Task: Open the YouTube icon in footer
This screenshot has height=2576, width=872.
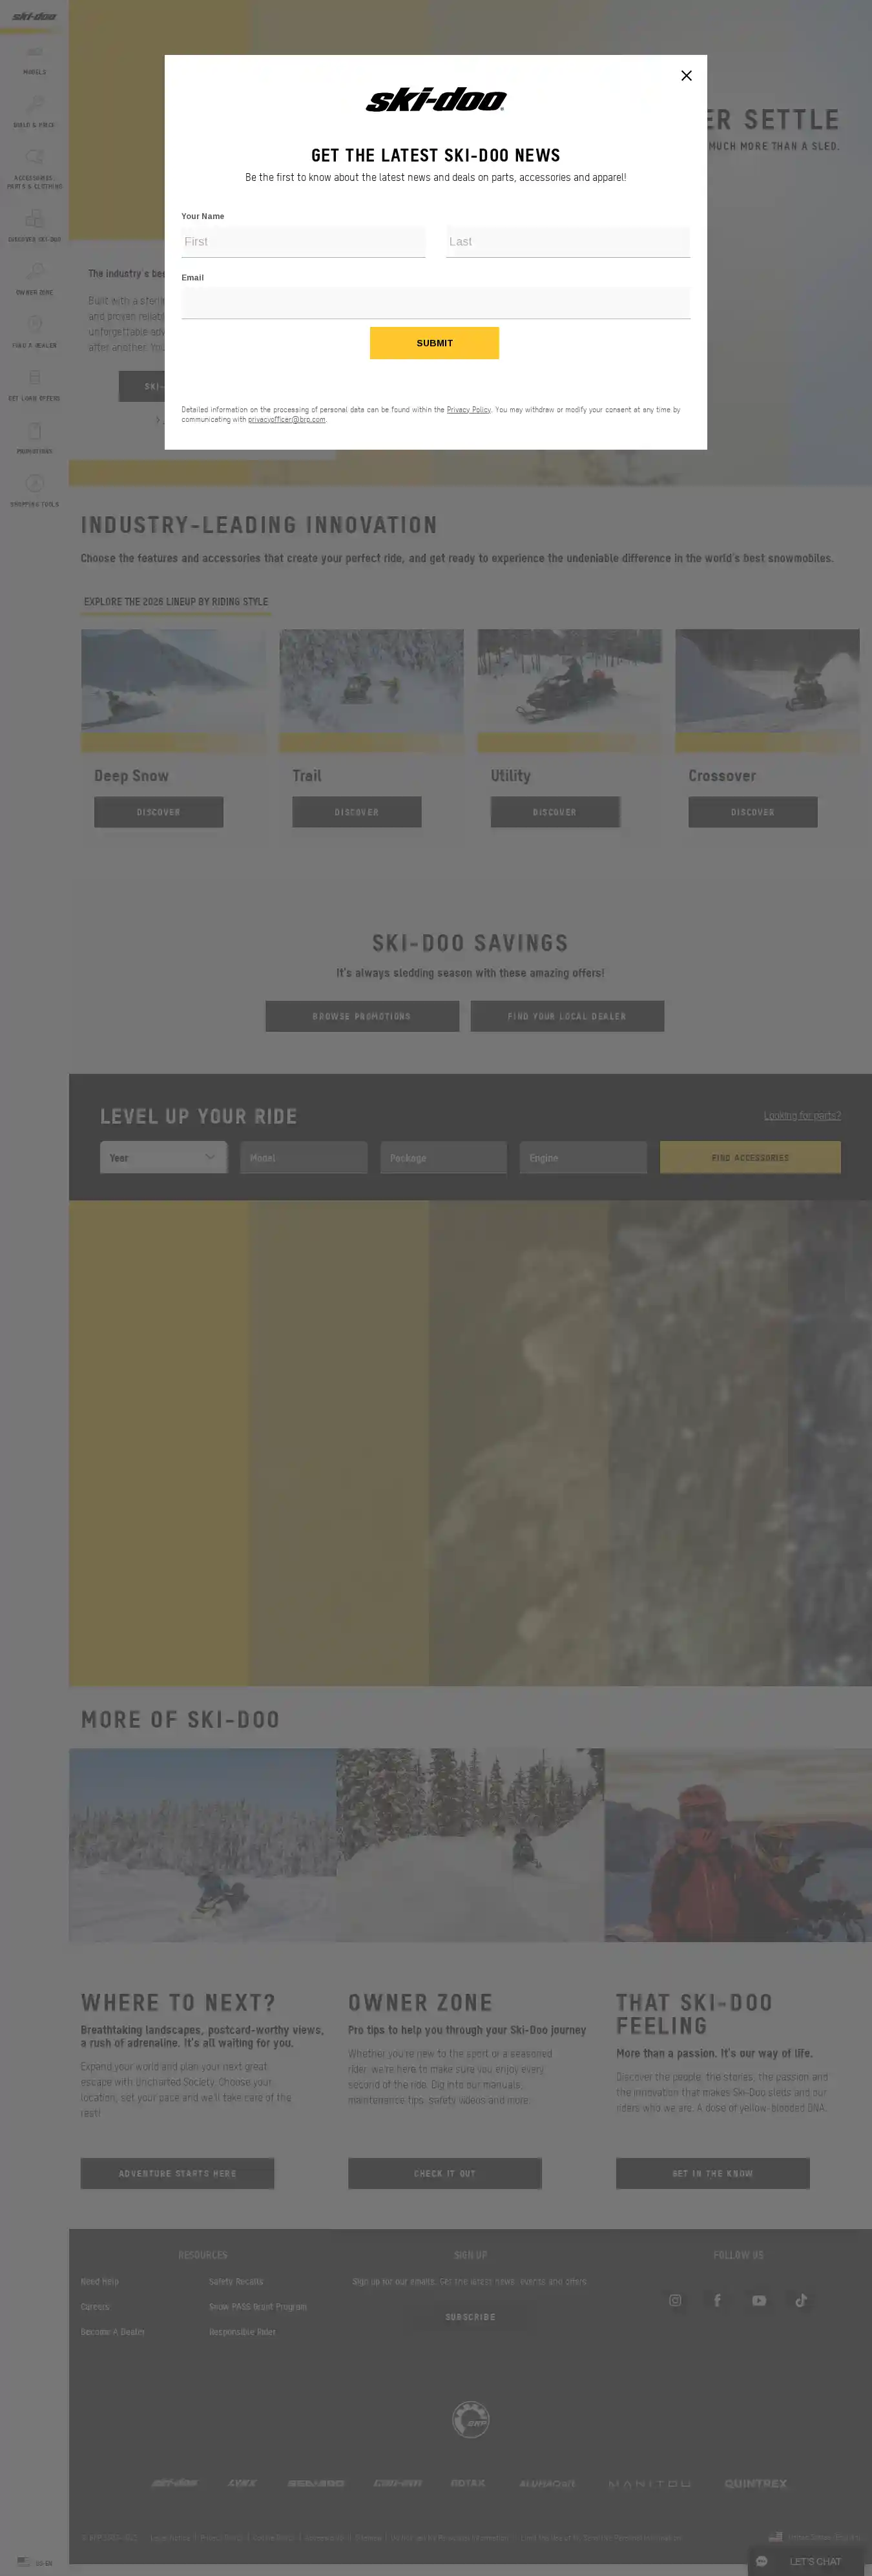Action: [x=759, y=2300]
